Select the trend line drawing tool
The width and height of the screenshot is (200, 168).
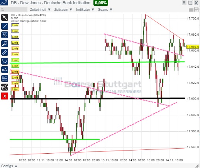click(x=5, y=26)
